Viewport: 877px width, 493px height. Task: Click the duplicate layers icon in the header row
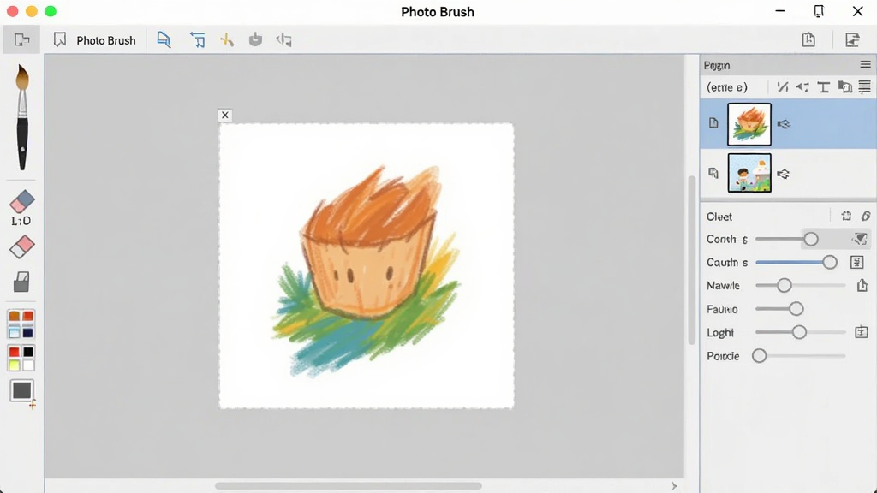click(844, 87)
